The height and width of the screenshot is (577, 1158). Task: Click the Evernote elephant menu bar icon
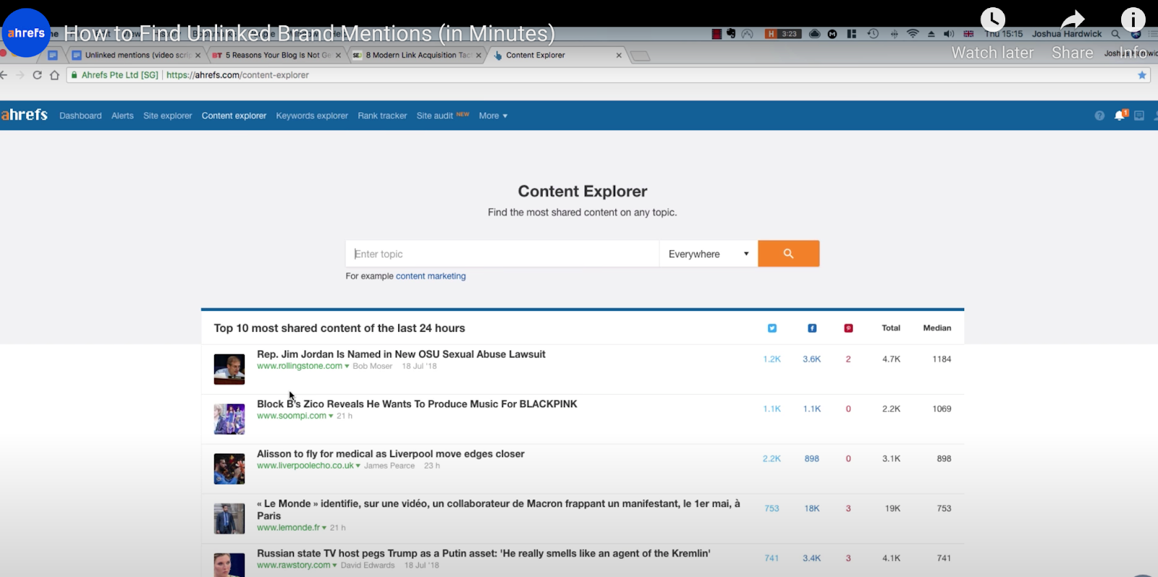[731, 34]
